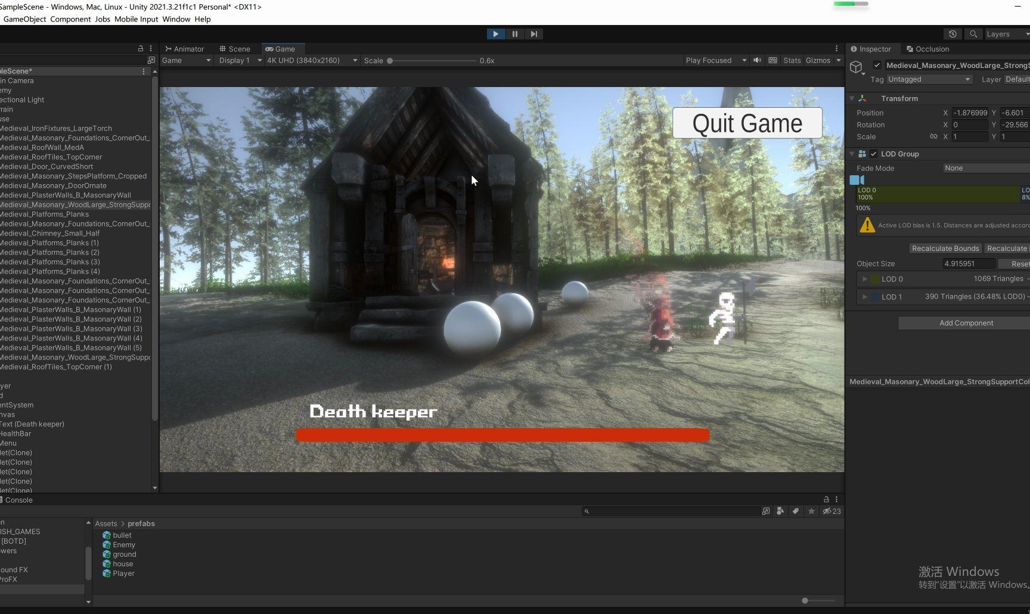Click the Hierarchy lock icon
1030x614 pixels.
(x=141, y=48)
